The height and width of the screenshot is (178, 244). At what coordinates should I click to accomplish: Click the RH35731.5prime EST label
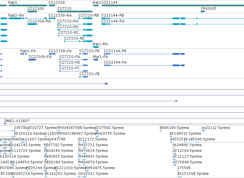coord(93,145)
